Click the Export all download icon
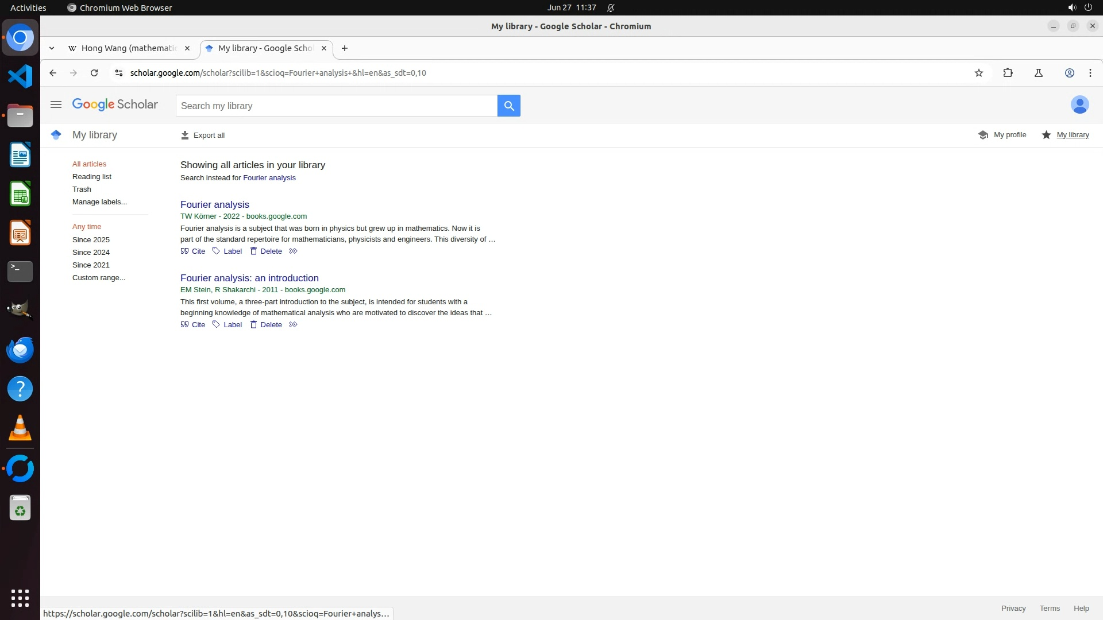Viewport: 1103px width, 620px height. (x=184, y=135)
